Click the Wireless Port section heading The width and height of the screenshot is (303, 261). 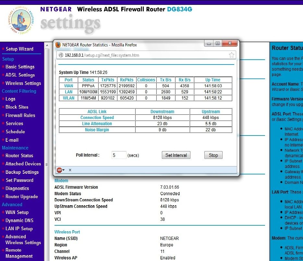[67, 232]
